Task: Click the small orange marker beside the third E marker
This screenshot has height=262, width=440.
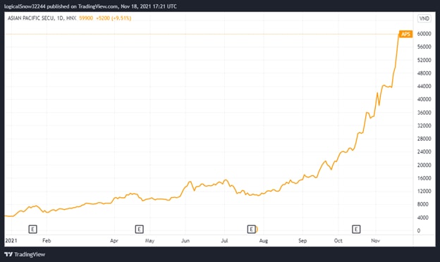Action: tap(257, 230)
